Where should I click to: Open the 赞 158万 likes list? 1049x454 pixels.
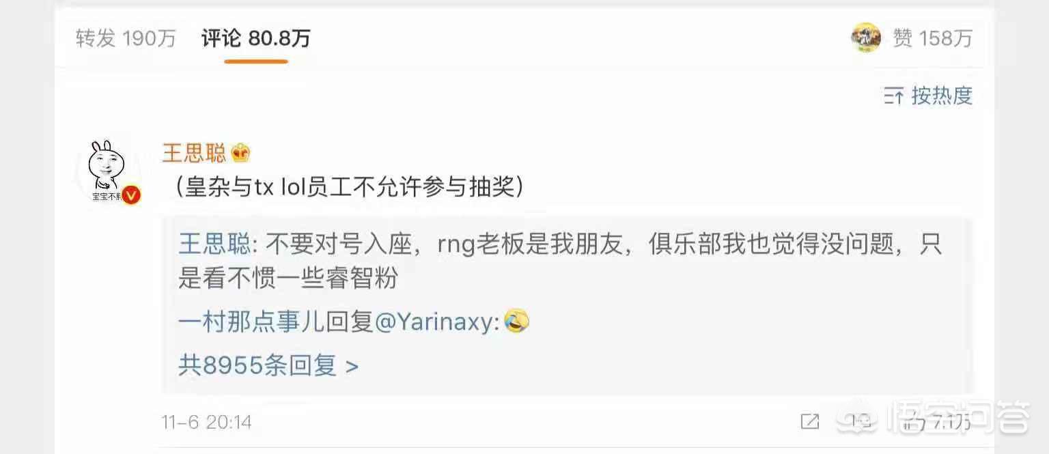coord(932,38)
